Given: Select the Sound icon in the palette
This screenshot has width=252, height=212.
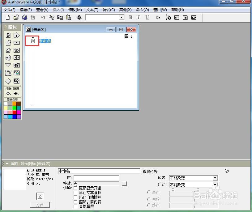Looking at the screenshot, I should point(16,65).
